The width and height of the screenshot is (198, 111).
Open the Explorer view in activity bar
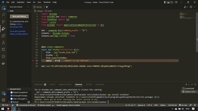tap(3, 8)
